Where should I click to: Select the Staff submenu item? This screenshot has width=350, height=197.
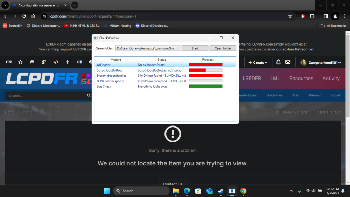(296, 95)
